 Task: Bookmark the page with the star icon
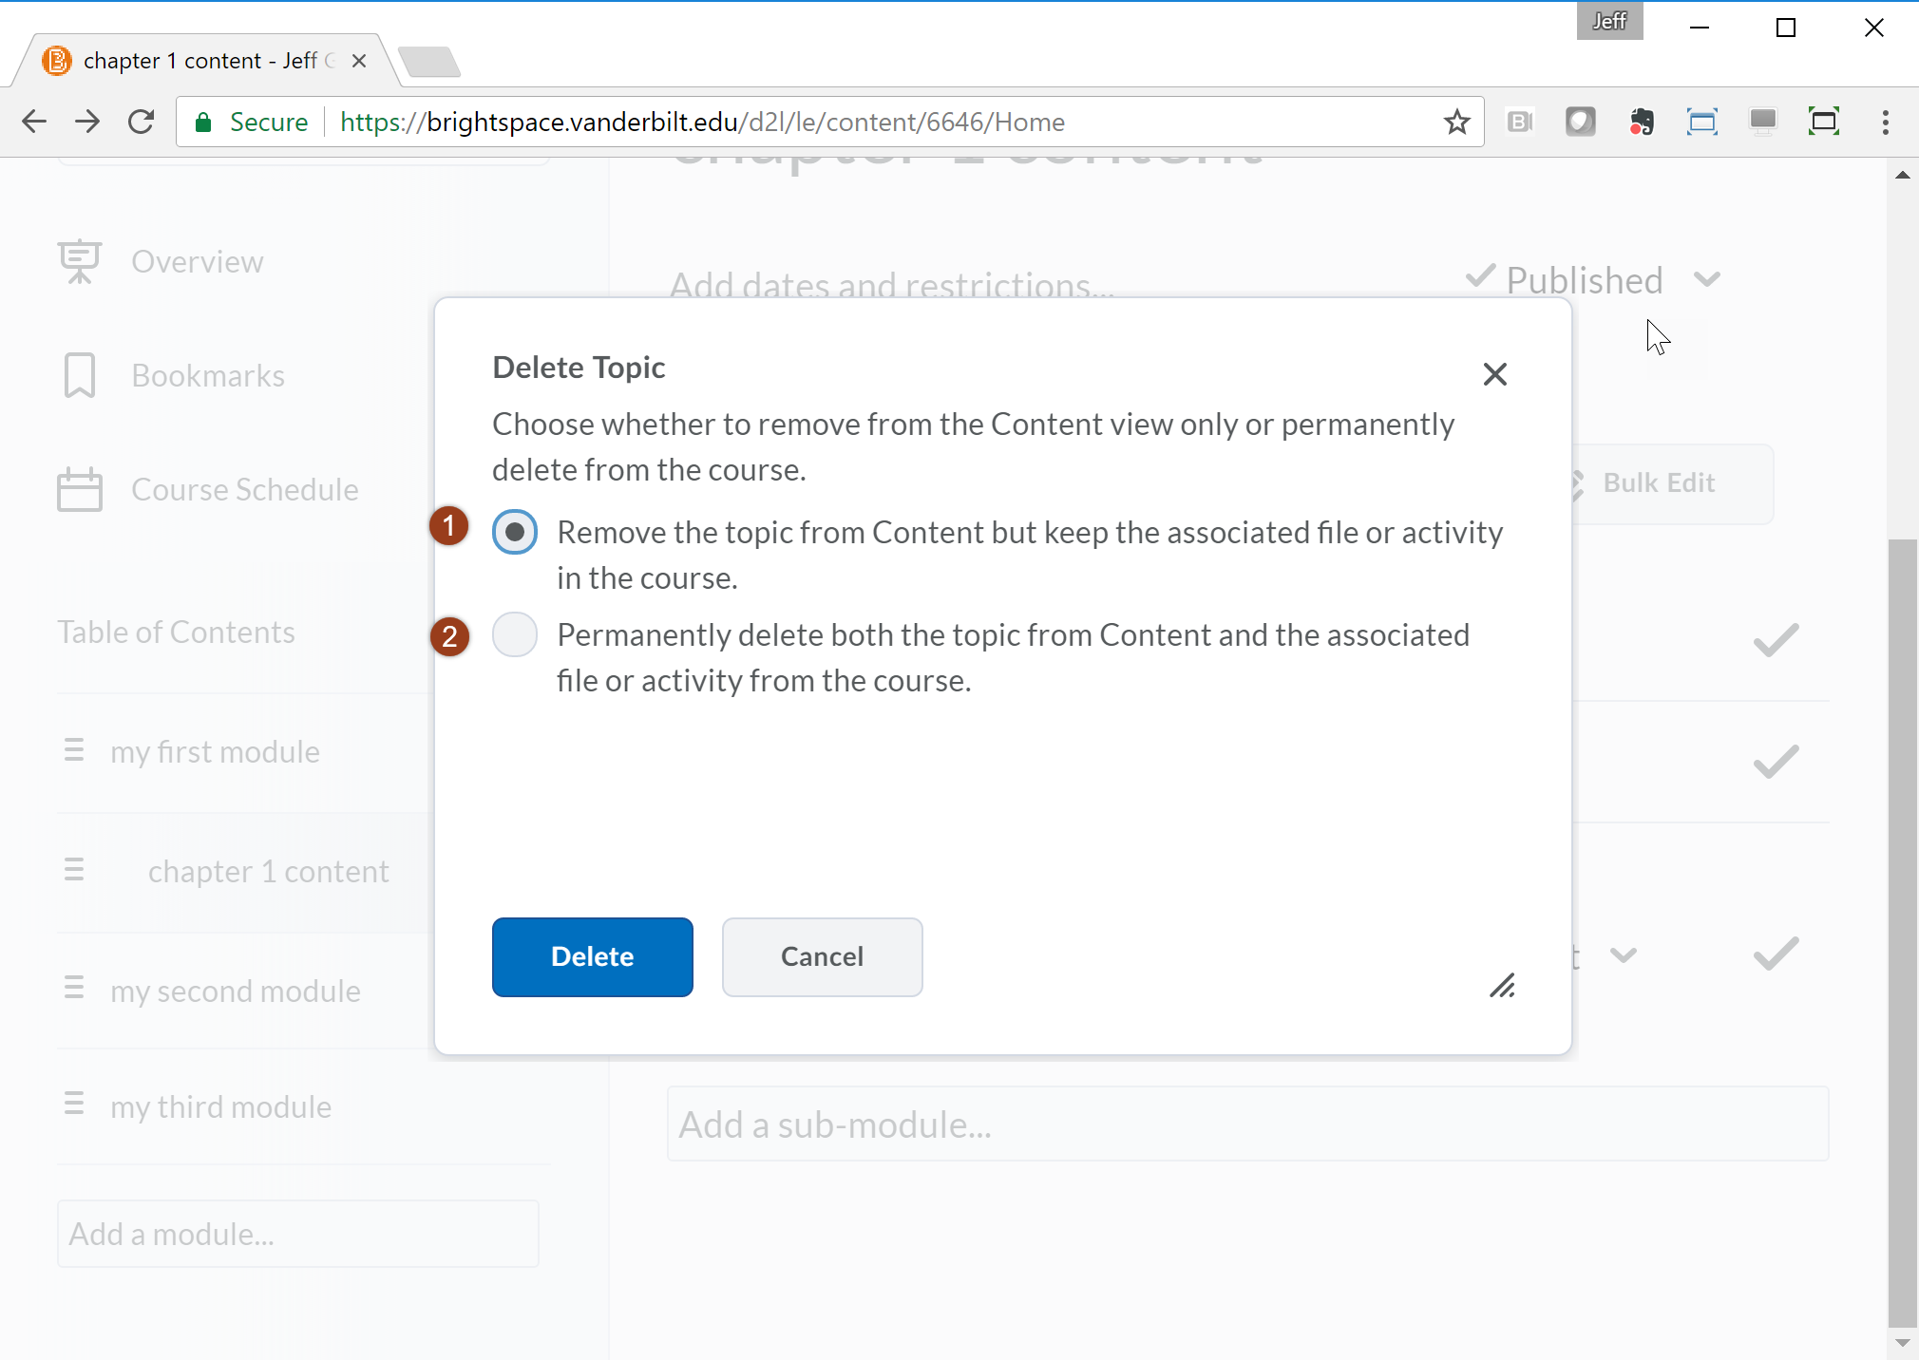[1456, 122]
